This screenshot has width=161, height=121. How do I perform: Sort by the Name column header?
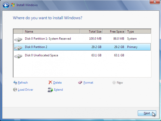52,31
